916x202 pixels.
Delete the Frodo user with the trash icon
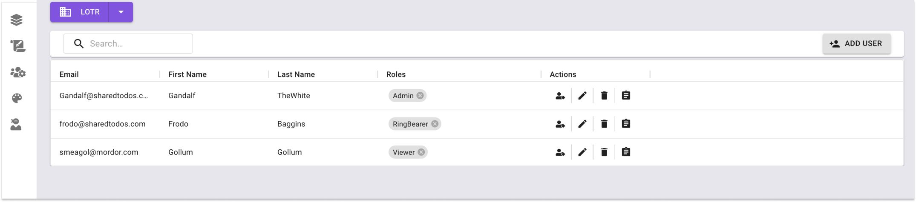click(x=604, y=124)
